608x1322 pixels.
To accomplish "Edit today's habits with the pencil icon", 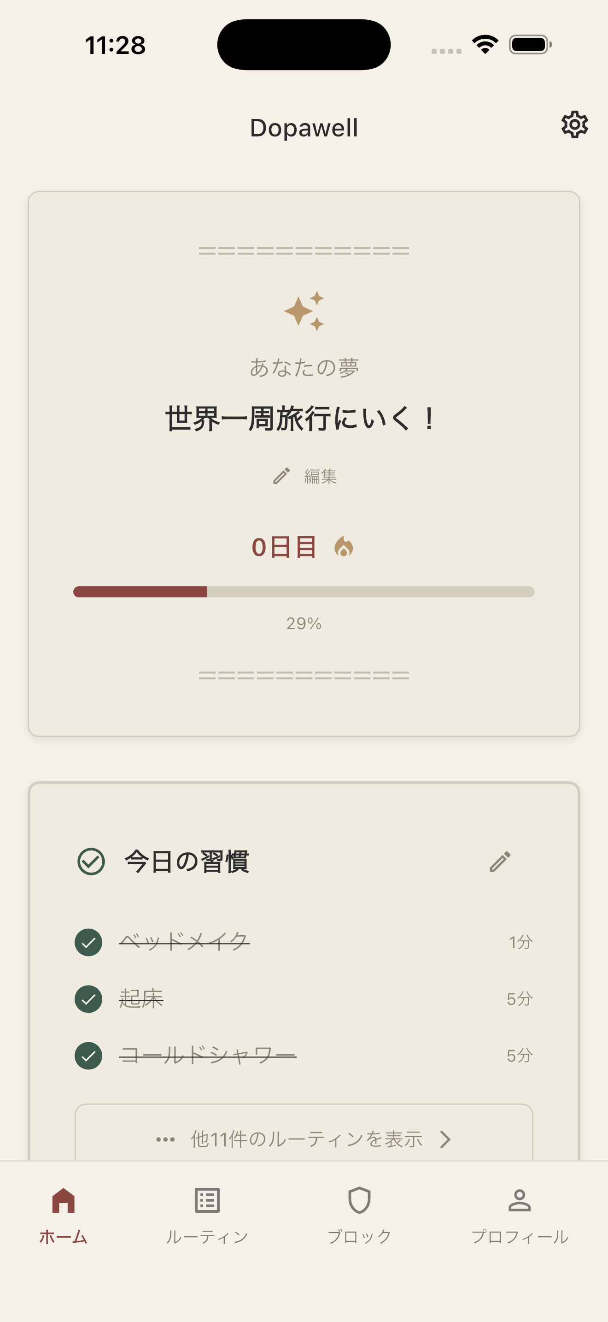I will [x=500, y=862].
